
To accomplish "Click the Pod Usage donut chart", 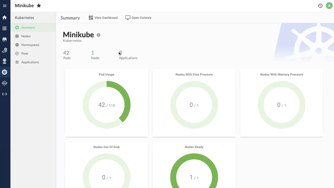I will [106, 105].
